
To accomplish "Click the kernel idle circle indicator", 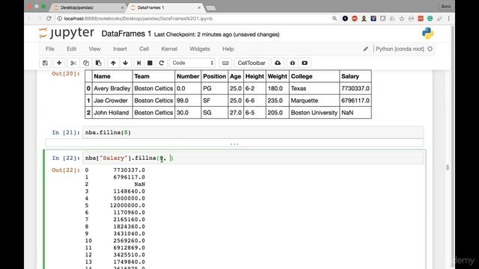I will tap(430, 49).
